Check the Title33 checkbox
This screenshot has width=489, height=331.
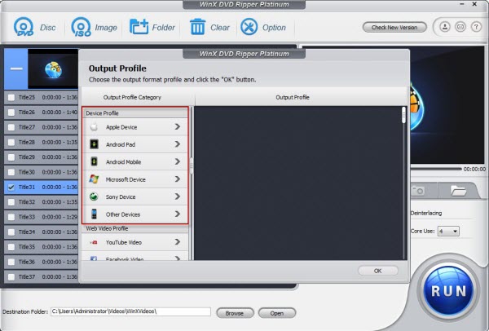pyautogui.click(x=11, y=217)
